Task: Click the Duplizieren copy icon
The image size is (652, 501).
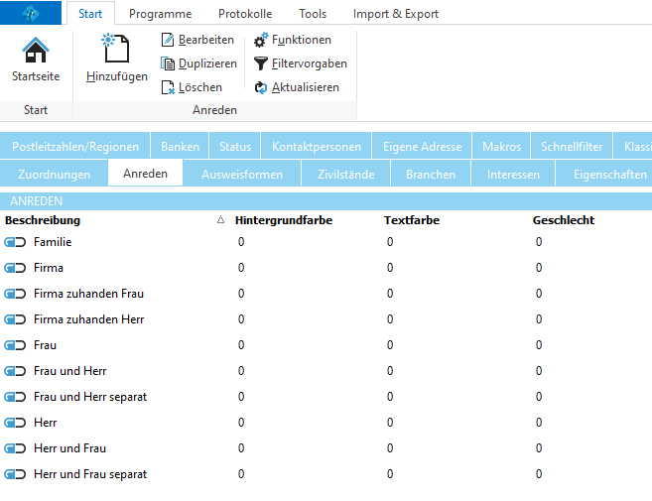Action: pyautogui.click(x=168, y=63)
